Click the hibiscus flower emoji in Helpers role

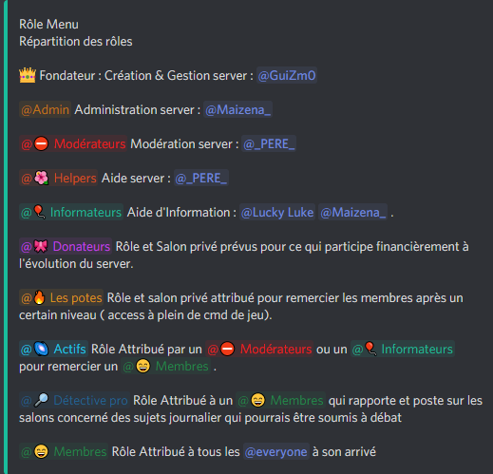coord(41,178)
